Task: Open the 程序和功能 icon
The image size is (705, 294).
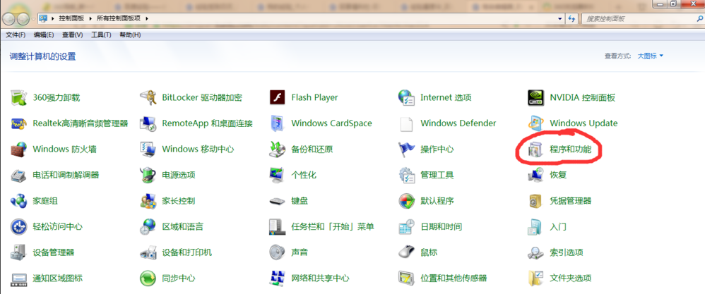Action: coord(536,150)
